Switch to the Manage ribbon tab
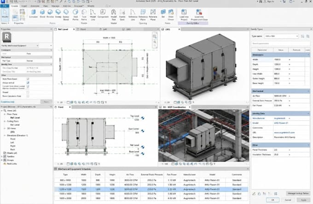 [x=55, y=6]
